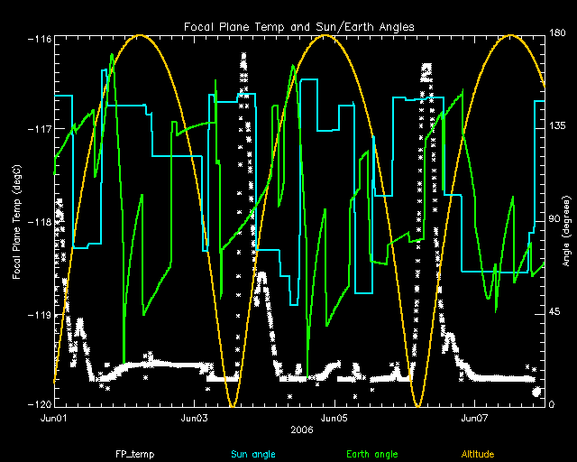The width and height of the screenshot is (577, 462).
Task: Click the 180 degree angle tick label
Action: pyautogui.click(x=558, y=33)
